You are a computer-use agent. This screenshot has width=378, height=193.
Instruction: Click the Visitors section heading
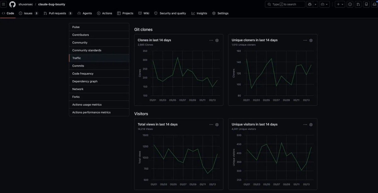pos(141,114)
